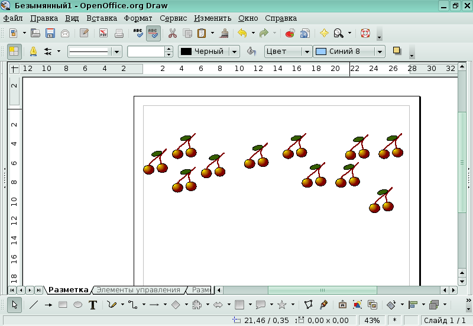Screen dimensions: 473x326
Task: Click the arrow style icon
Action: (48, 51)
